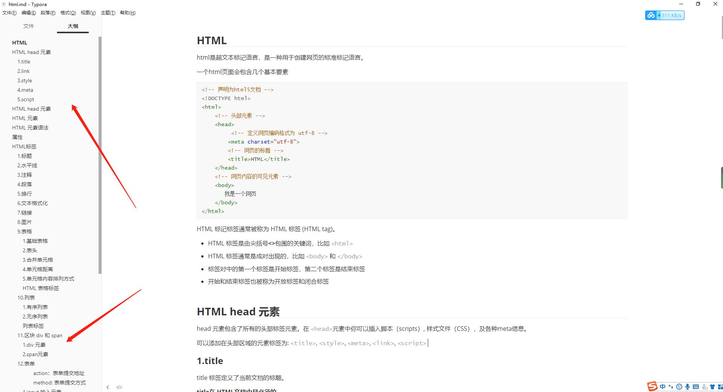
Task: Click the Baidu cloud download speed widget
Action: click(664, 15)
